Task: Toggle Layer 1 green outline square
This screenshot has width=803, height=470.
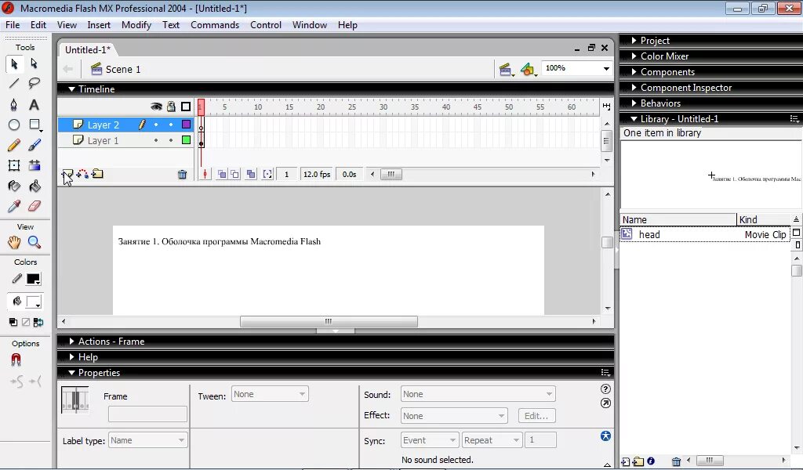Action: [186, 140]
